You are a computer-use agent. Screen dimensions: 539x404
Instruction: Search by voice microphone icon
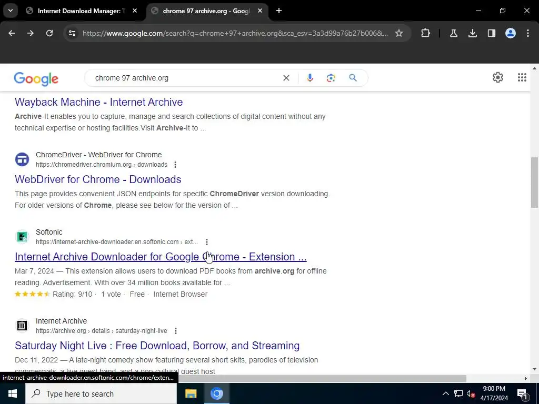point(310,78)
